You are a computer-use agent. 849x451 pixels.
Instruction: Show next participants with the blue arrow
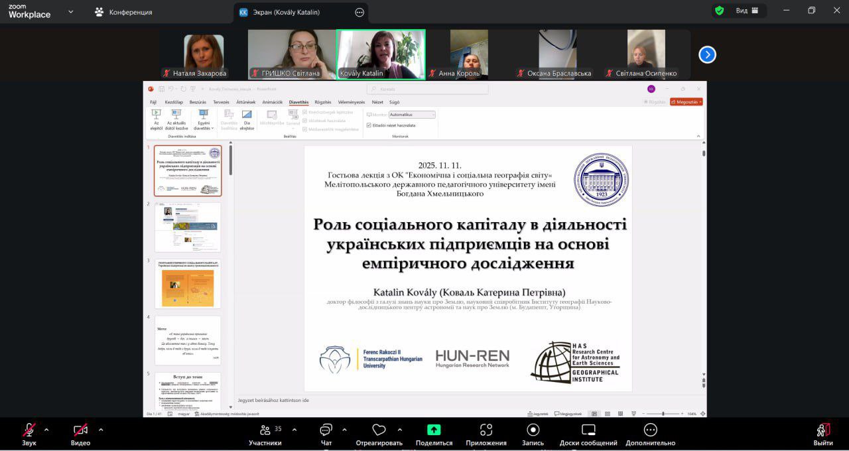tap(708, 54)
